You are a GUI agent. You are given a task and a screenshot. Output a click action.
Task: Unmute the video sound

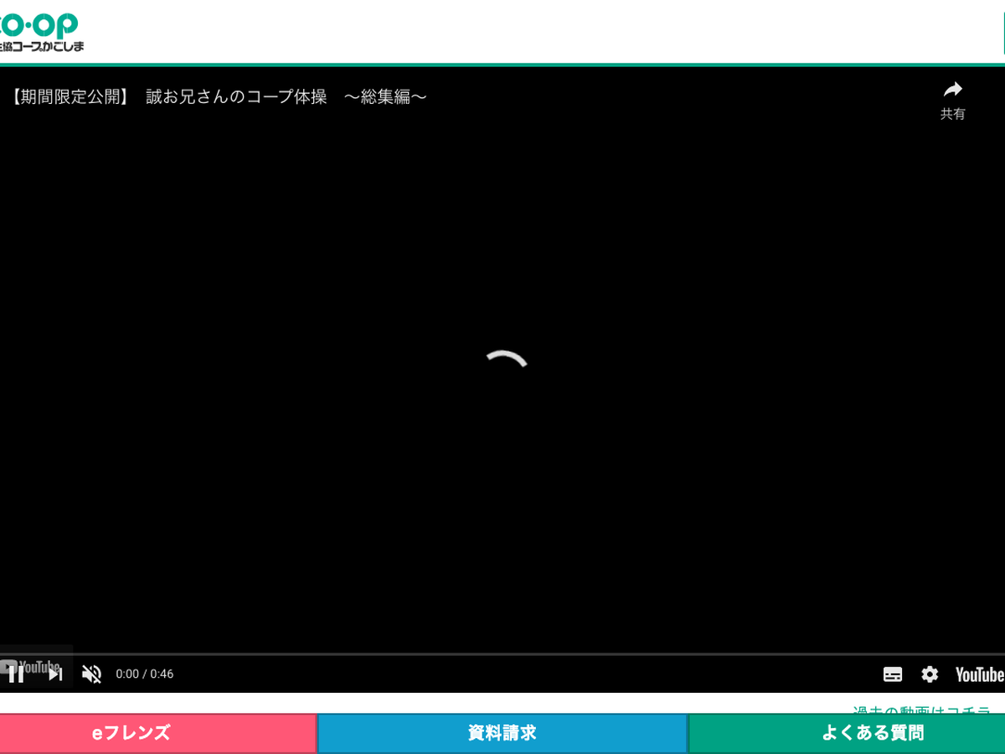pyautogui.click(x=91, y=674)
